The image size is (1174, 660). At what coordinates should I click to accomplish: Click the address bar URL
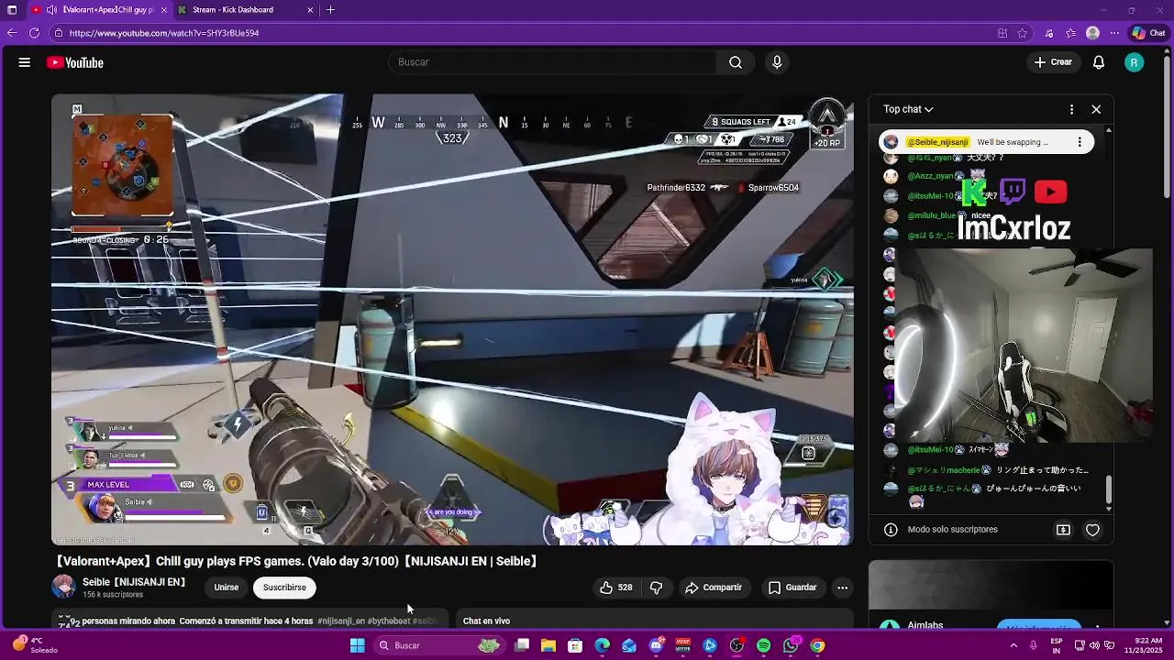point(164,33)
